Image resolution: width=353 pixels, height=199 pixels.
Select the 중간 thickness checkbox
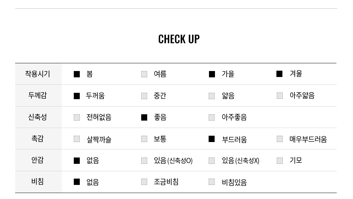point(144,96)
